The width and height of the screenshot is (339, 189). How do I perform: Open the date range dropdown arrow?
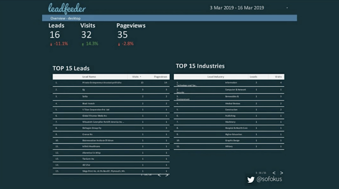(287, 8)
